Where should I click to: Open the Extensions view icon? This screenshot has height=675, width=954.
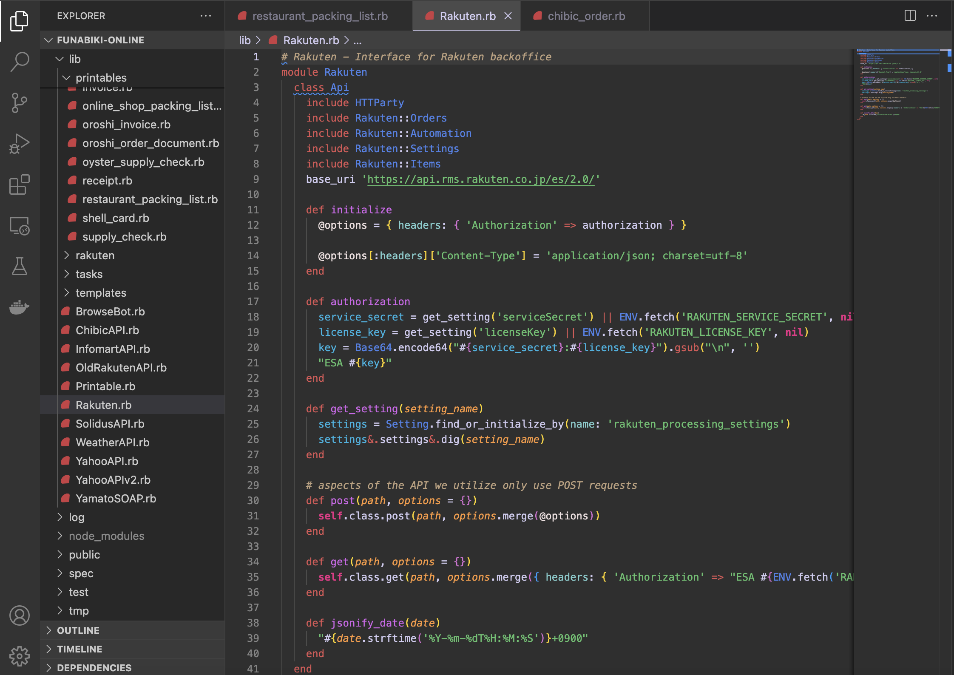[x=20, y=185]
